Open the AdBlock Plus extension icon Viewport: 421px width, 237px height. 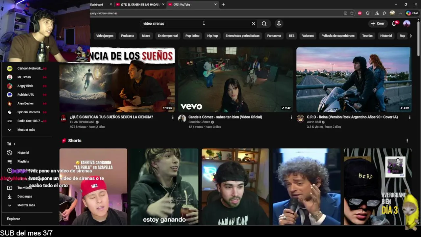point(359,13)
